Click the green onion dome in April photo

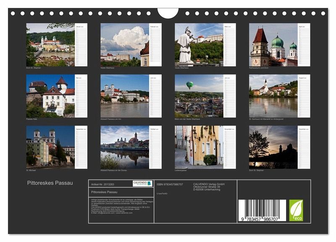(x=277, y=42)
